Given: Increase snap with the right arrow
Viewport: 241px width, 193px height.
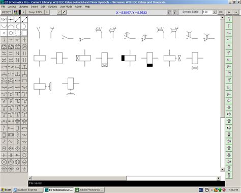Looking at the screenshot, I should (x=47, y=12).
